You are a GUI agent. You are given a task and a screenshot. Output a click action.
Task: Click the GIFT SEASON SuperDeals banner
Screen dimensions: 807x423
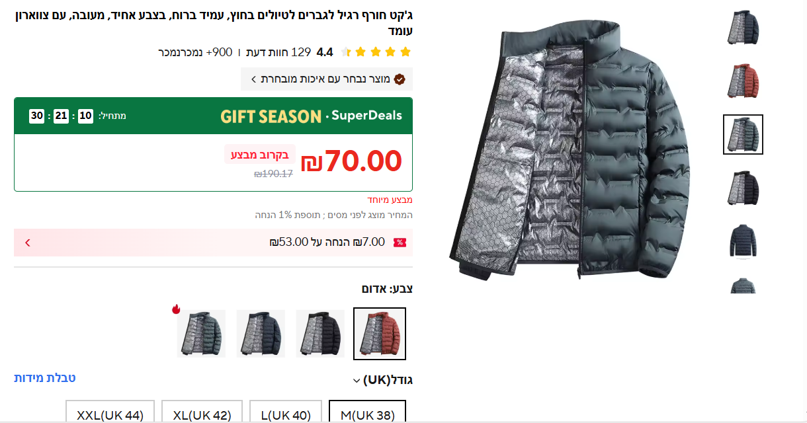pyautogui.click(x=213, y=116)
